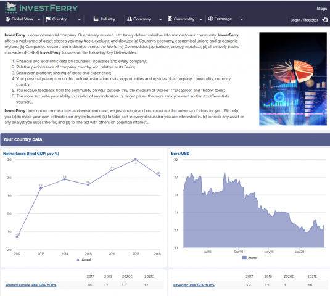Click the 2015 data point labeled 1.6

[88, 185]
